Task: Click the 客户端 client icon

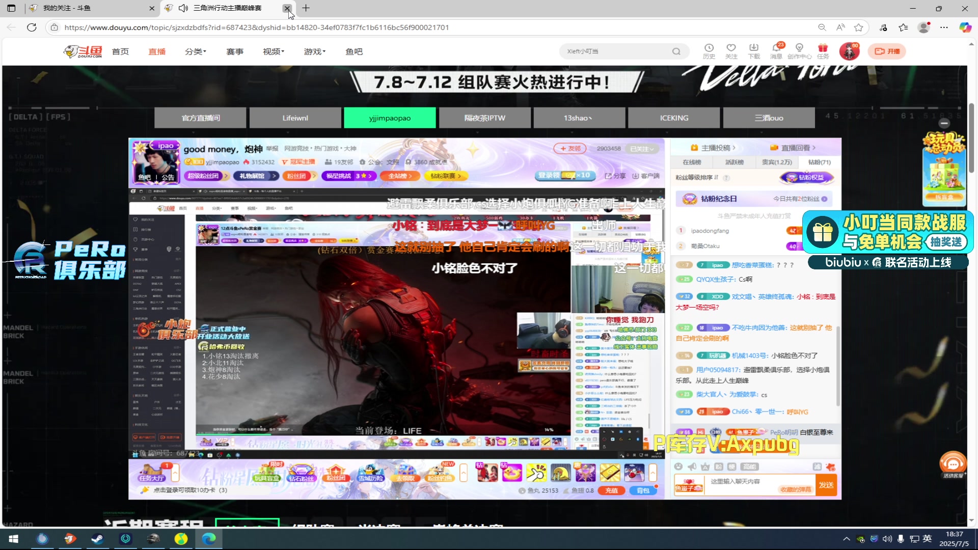Action: (x=646, y=176)
